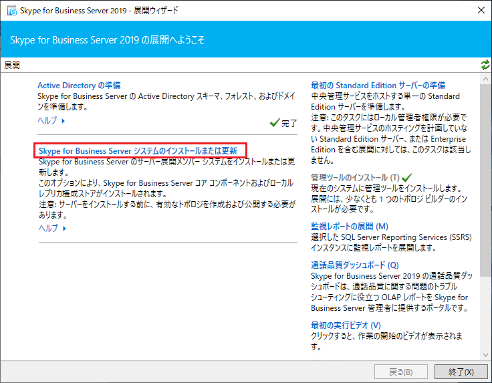
Task: Close the deployment wizard window
Action: 481,10
